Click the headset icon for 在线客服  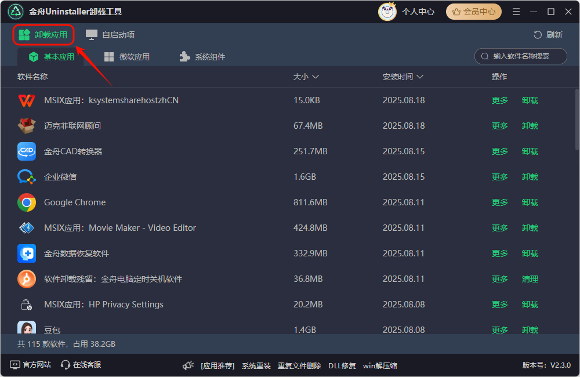(x=66, y=365)
